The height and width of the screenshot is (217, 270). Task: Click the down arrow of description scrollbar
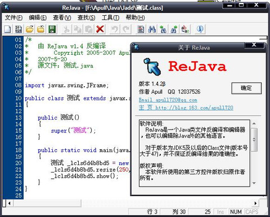(254, 183)
